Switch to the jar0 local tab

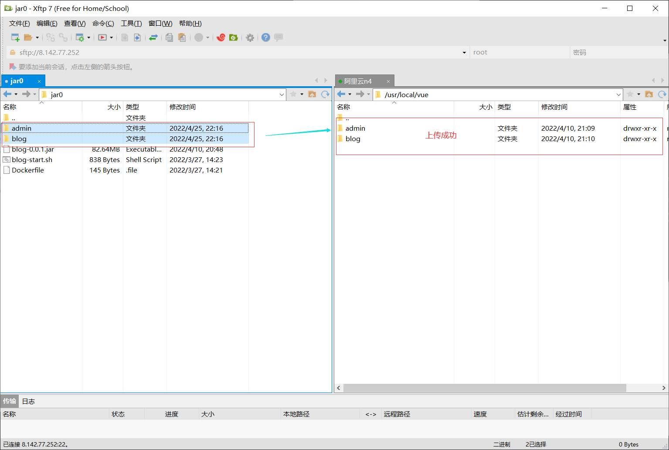pyautogui.click(x=17, y=81)
